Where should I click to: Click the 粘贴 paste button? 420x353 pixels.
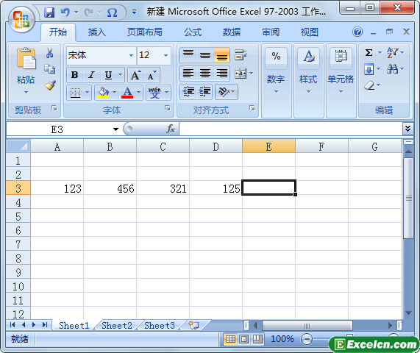[x=26, y=71]
